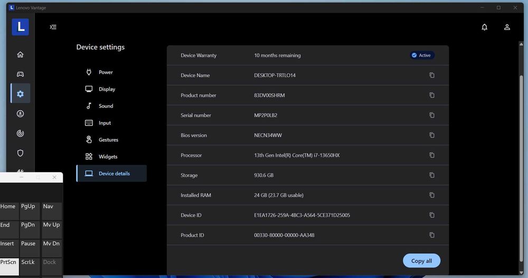The height and width of the screenshot is (278, 528).
Task: Click End key on on-screen keyboard
Action: [x=9, y=230]
